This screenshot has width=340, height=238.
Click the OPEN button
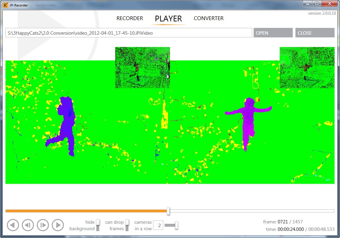[x=273, y=33]
